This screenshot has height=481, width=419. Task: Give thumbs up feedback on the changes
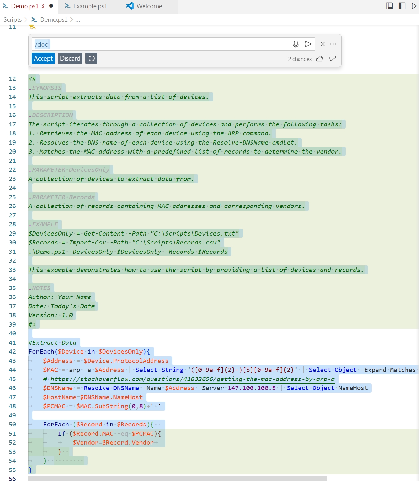coord(320,59)
